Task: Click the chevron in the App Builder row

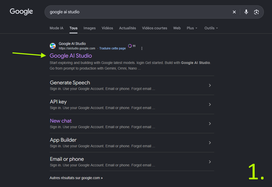Action: point(210,143)
